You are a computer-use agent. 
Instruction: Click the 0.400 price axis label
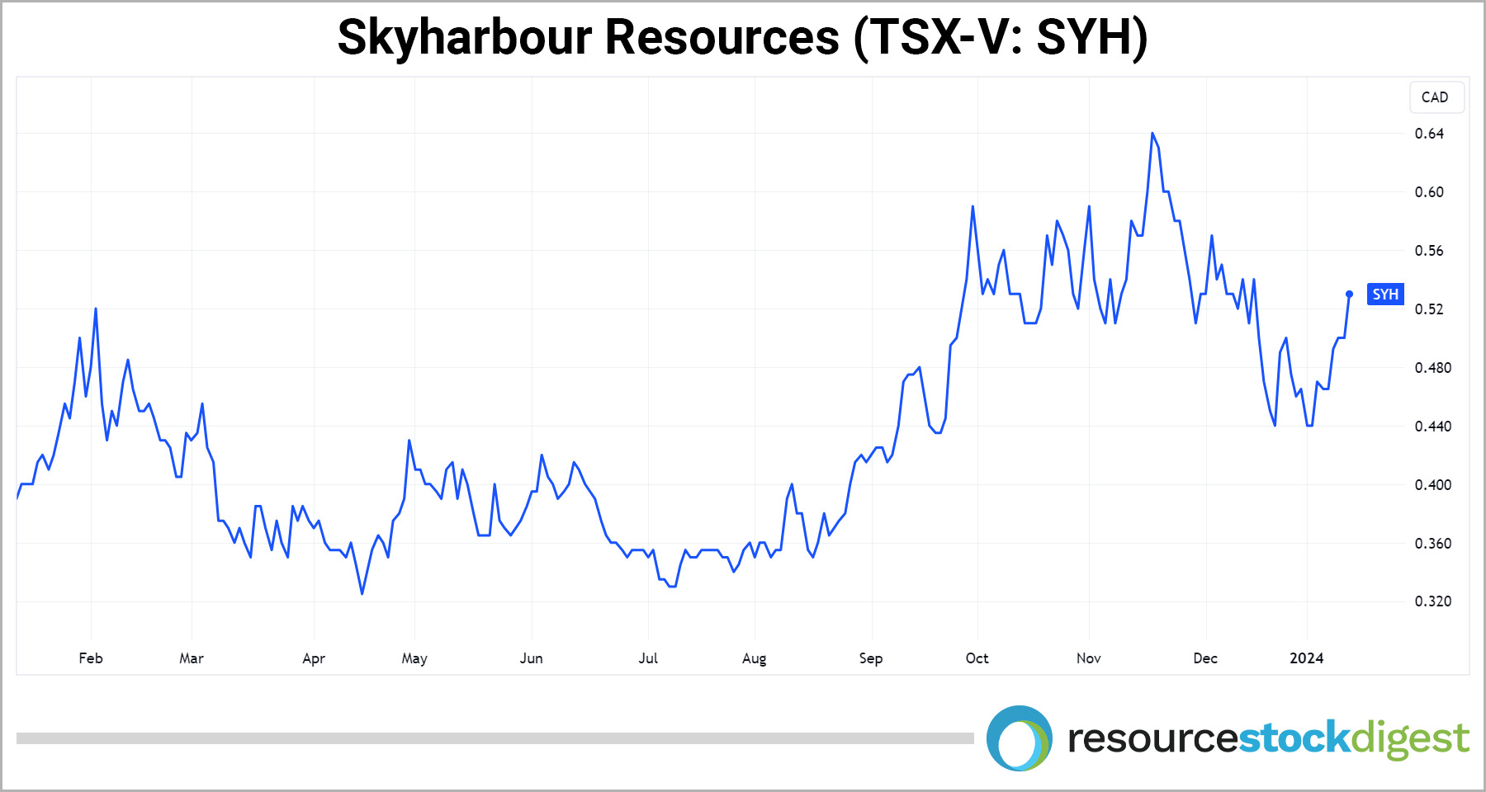(x=1432, y=485)
